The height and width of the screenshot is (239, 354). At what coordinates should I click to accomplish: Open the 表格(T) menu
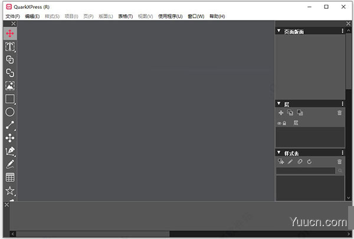point(126,16)
